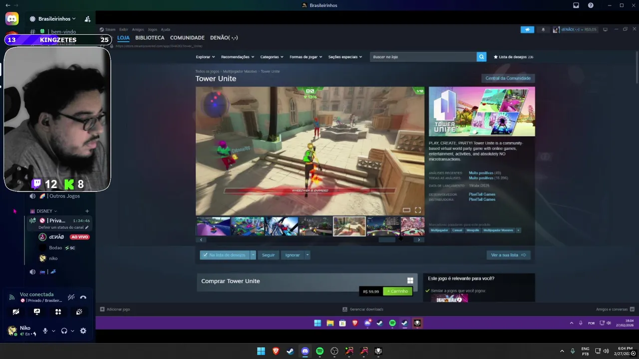Open Steam notifications bell icon
The height and width of the screenshot is (359, 639).
(543, 29)
